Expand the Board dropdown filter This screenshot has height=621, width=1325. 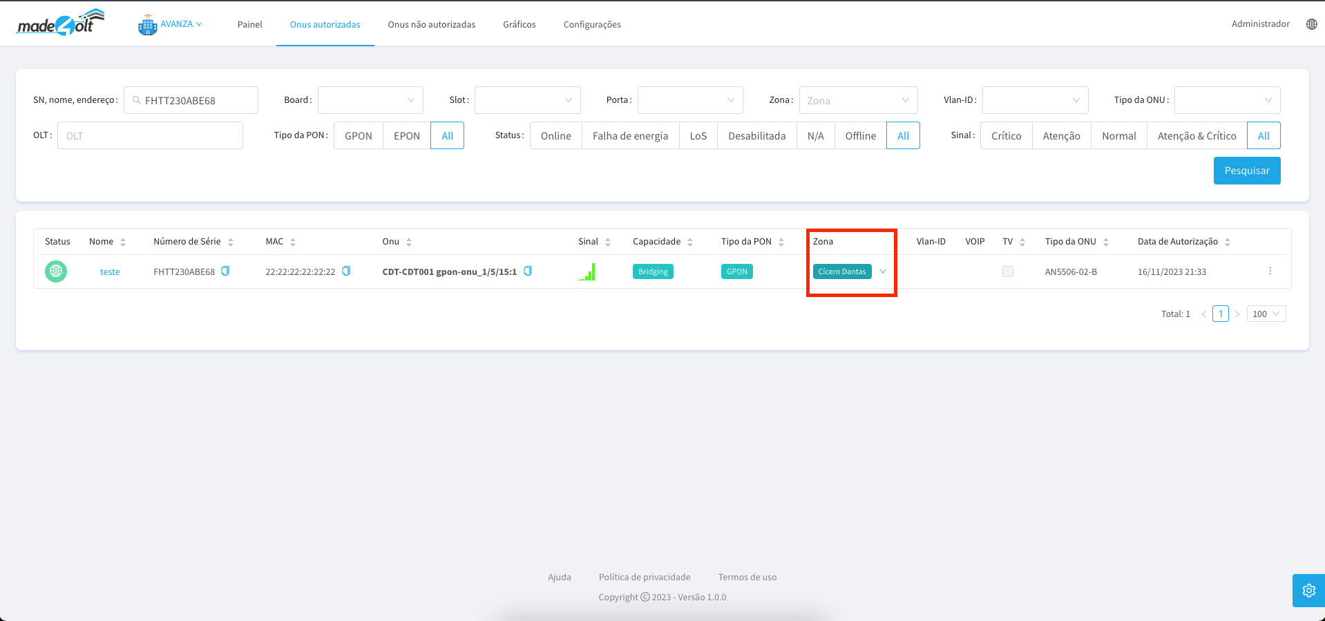[x=370, y=100]
